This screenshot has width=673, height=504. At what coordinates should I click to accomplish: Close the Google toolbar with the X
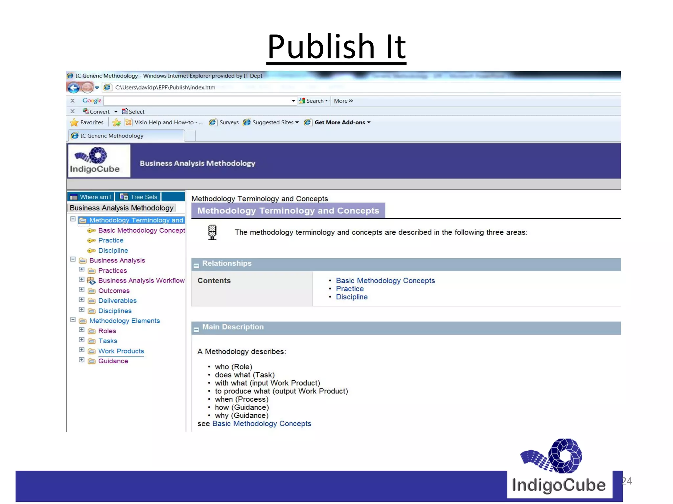click(x=73, y=101)
